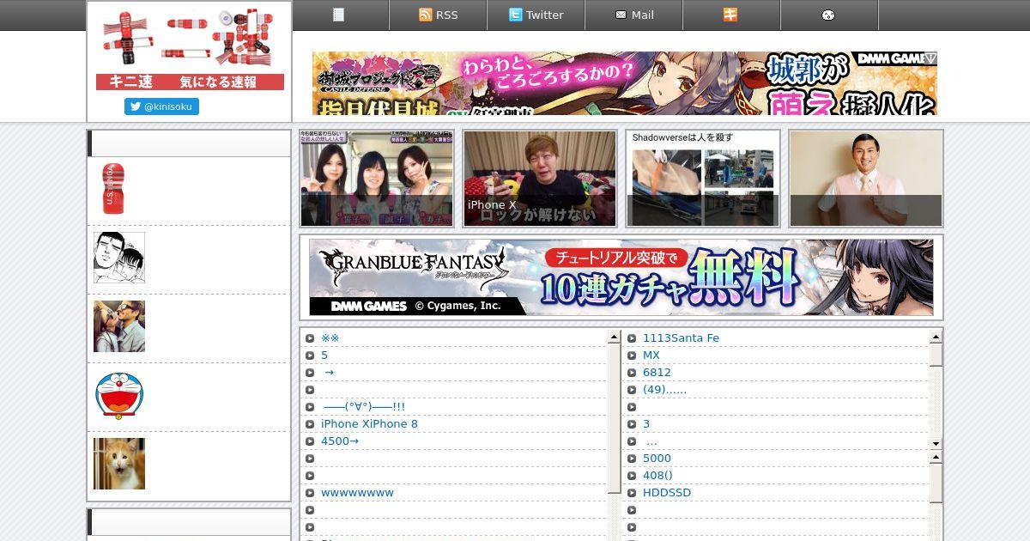Click the scrollbar thumb of the 5000 list
Viewport: 1030px width, 541px height.
click(936, 483)
